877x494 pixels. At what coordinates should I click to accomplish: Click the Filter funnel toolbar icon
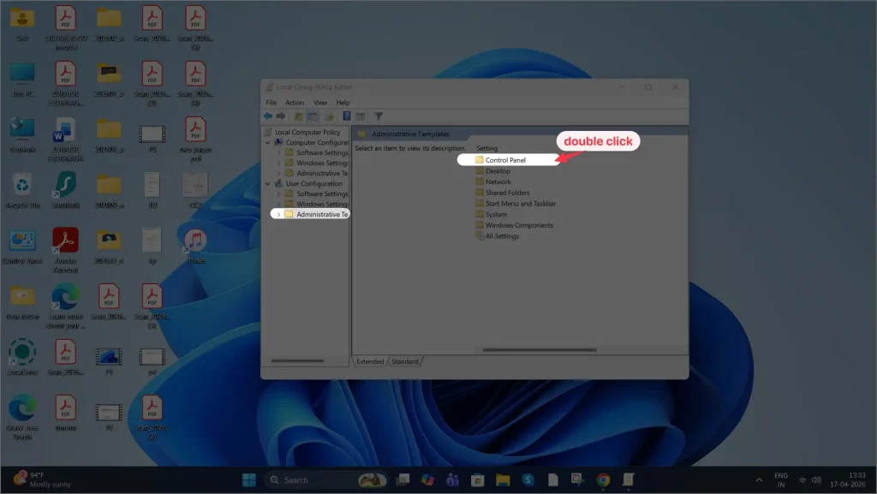tap(379, 116)
